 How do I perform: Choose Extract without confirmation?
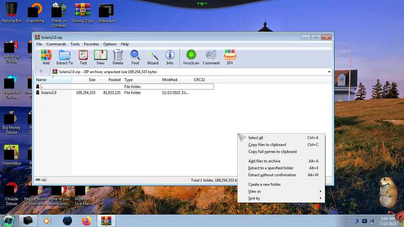[x=281, y=175]
